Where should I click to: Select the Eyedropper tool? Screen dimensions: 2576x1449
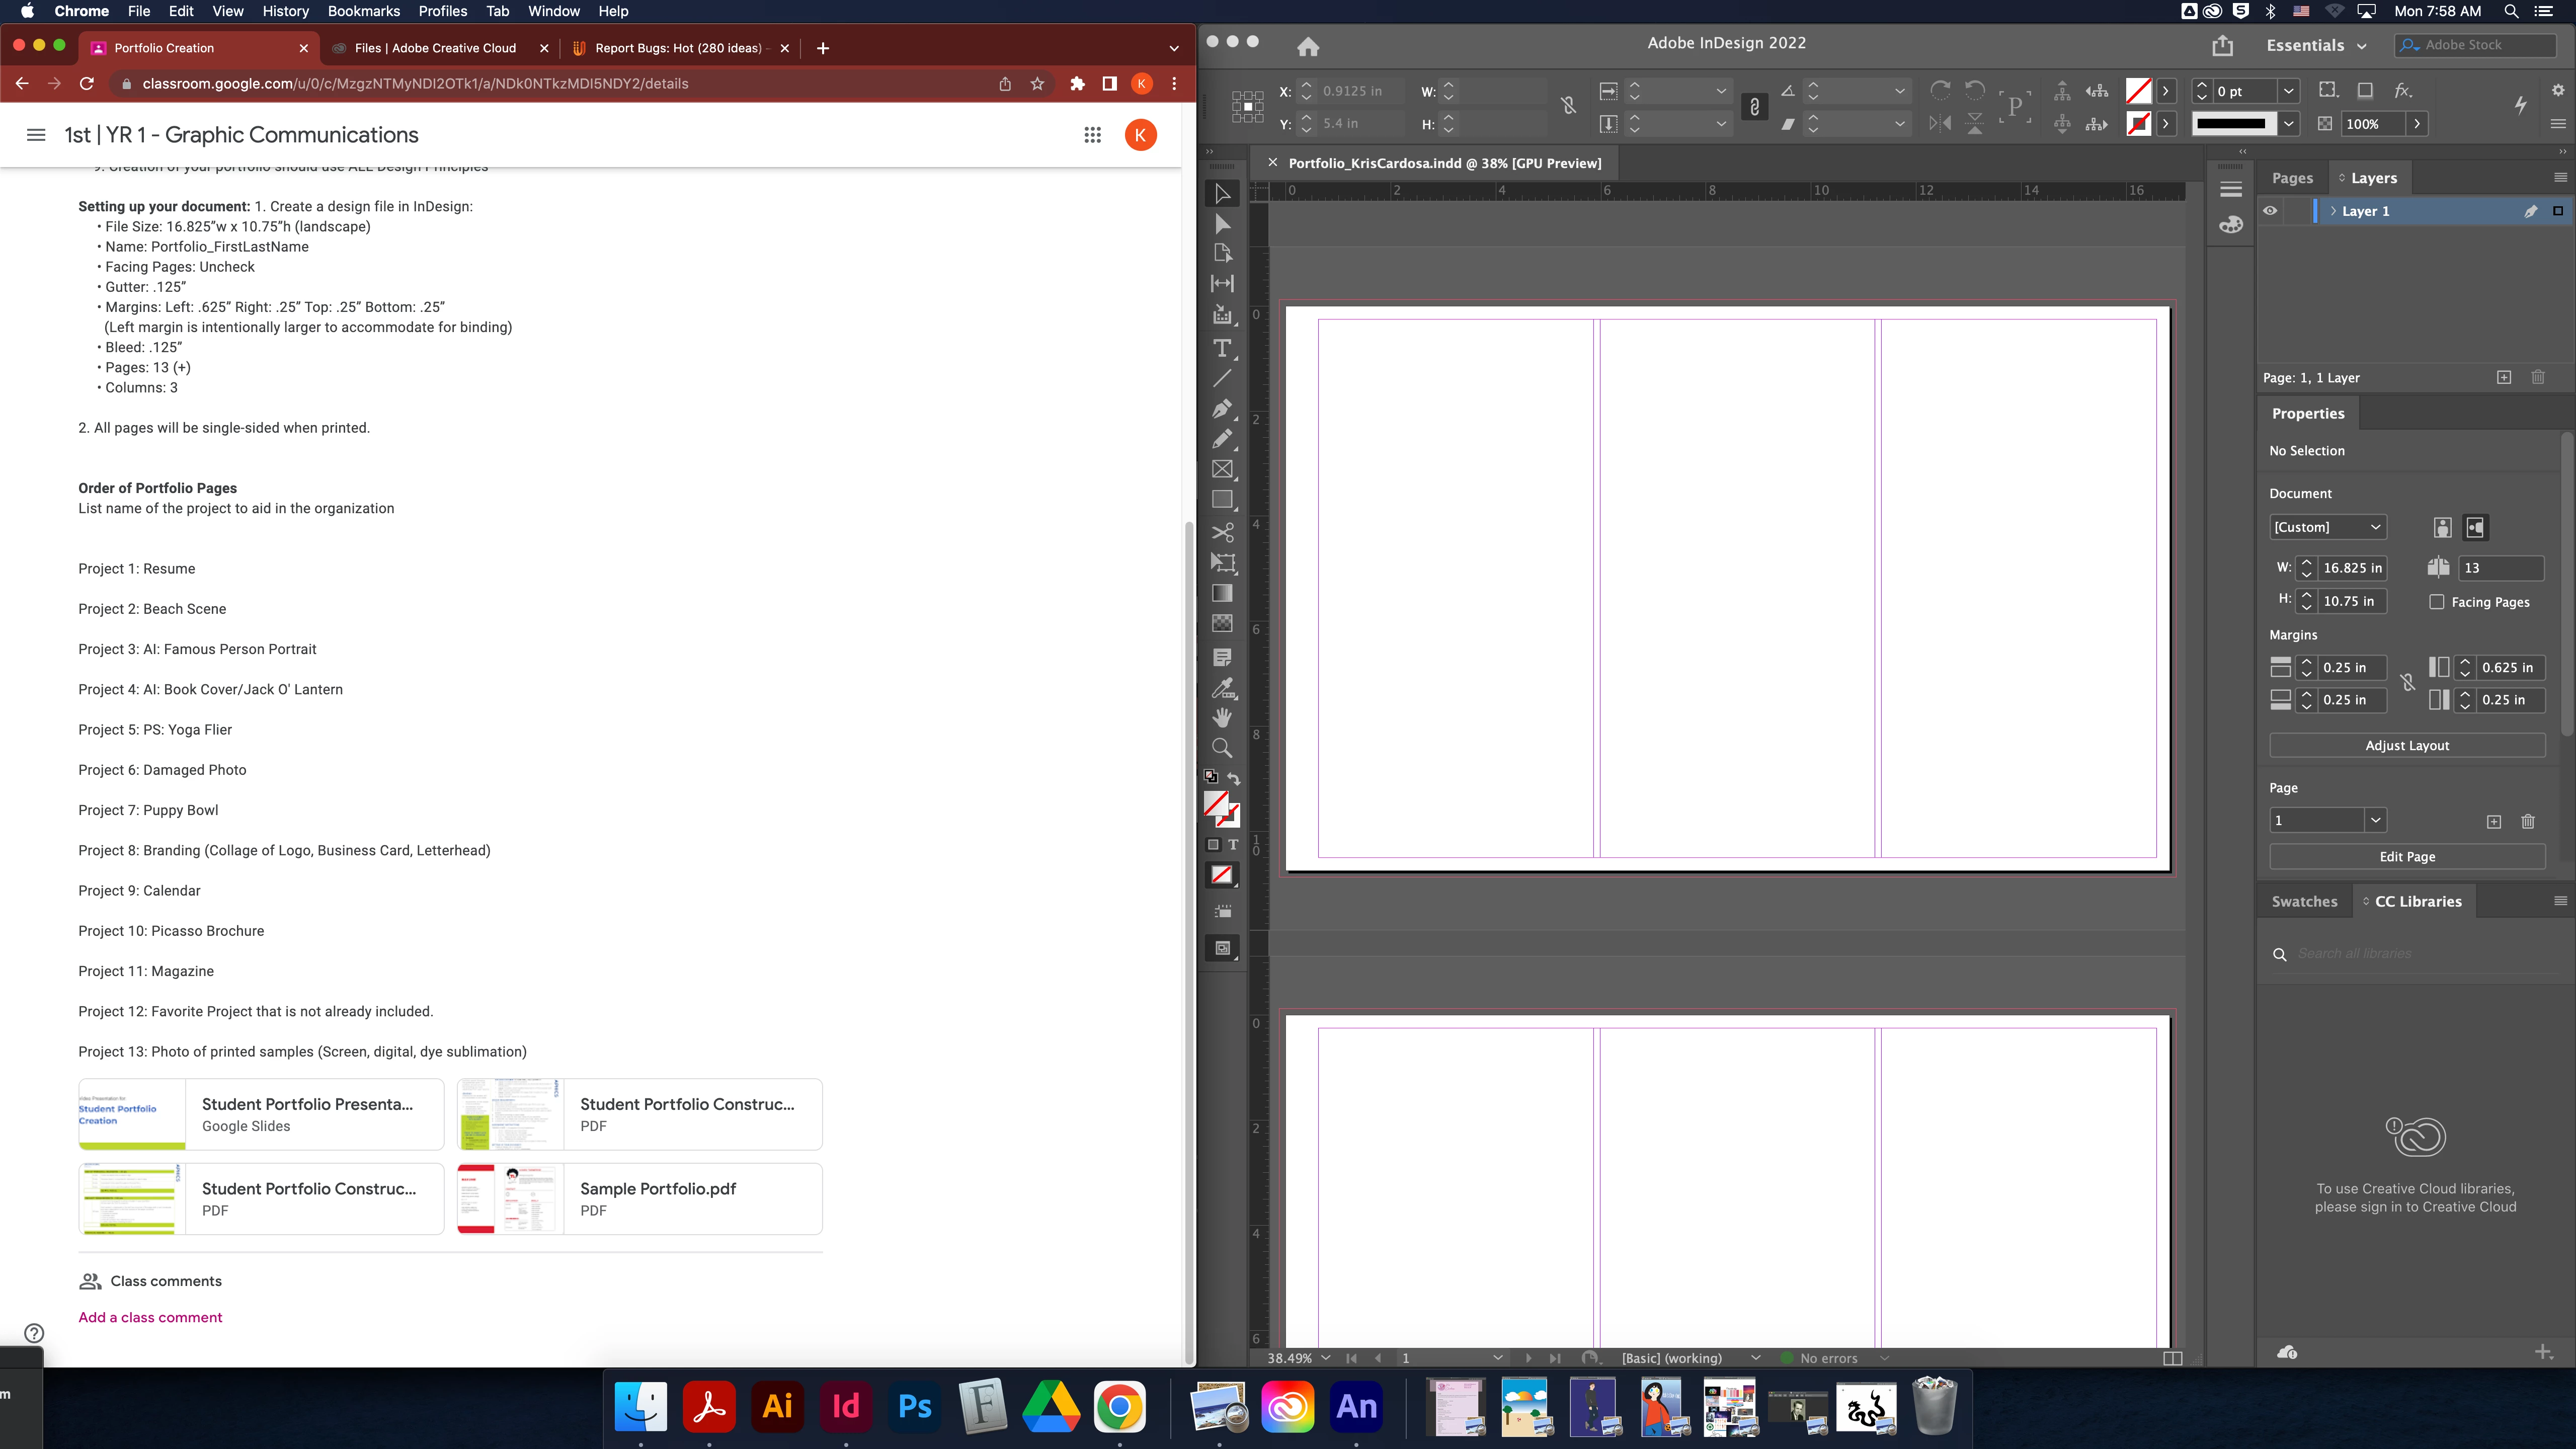1222,688
